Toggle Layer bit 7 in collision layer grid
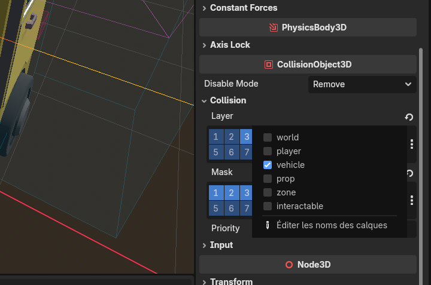431x285 pixels. point(246,152)
